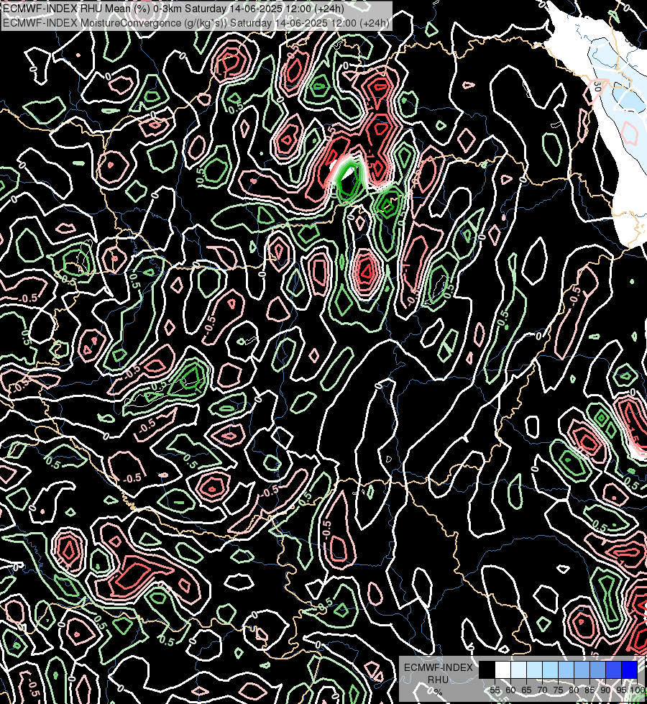Image resolution: width=647 pixels, height=704 pixels.
Task: Click the 'ECMWF-INDEX MoistureConvergence' title line
Action: tap(196, 23)
